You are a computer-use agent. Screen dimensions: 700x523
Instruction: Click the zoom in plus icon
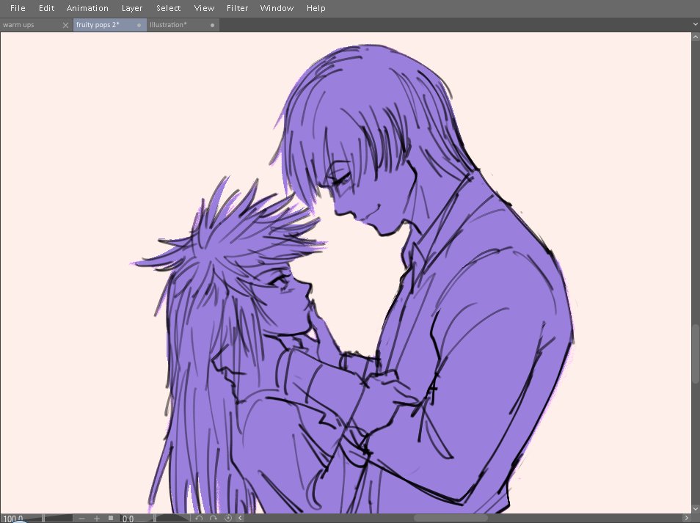pos(96,518)
